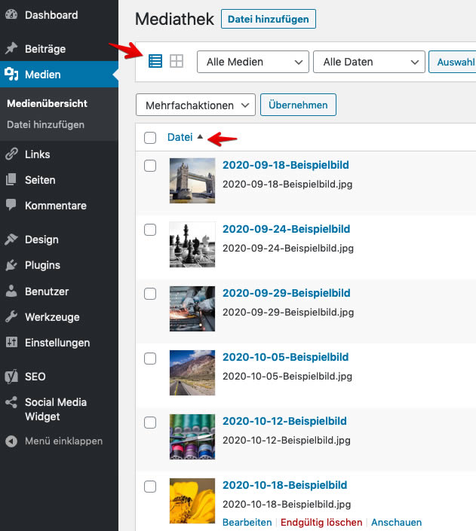Click filename 2020-10-05-Beispielbild.jpg text
The image size is (476, 531).
tap(287, 377)
